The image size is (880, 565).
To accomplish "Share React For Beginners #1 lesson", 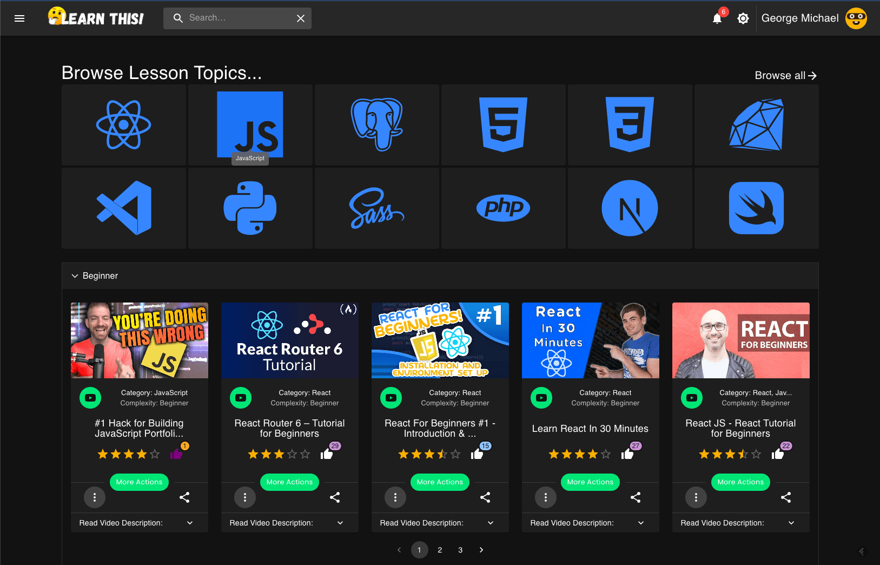I will (x=485, y=497).
